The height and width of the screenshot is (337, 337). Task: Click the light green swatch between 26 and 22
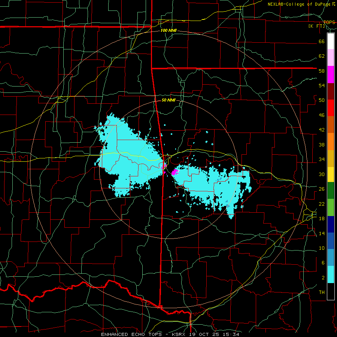pyautogui.click(x=331, y=207)
